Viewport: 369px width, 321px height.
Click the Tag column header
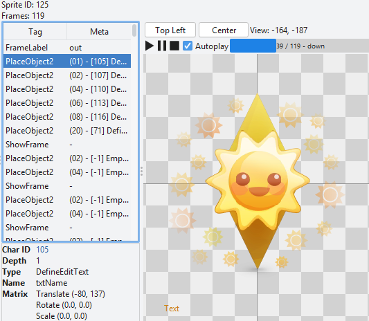point(35,32)
